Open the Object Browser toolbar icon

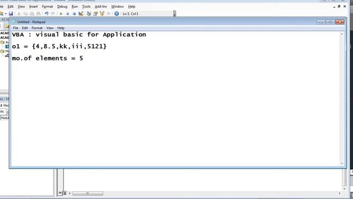pos(102,14)
